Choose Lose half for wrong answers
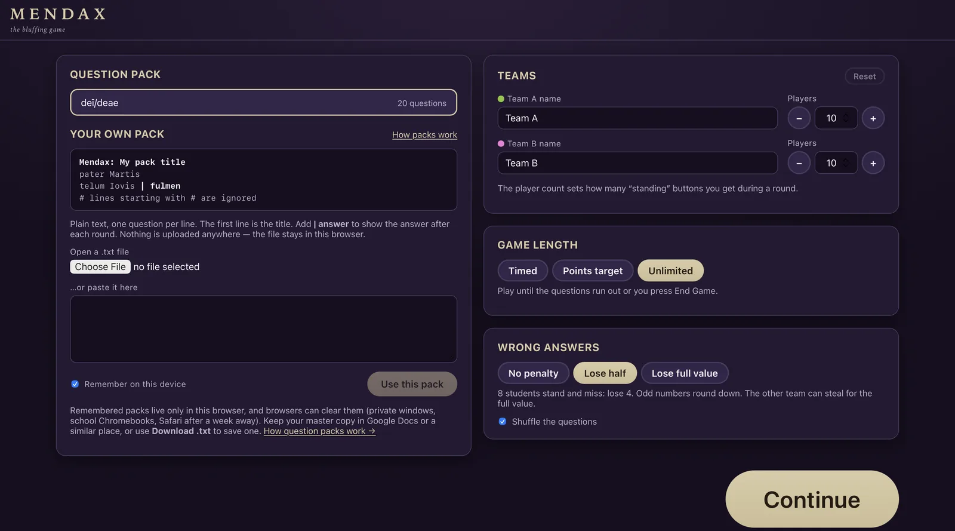The image size is (955, 531). click(x=605, y=373)
